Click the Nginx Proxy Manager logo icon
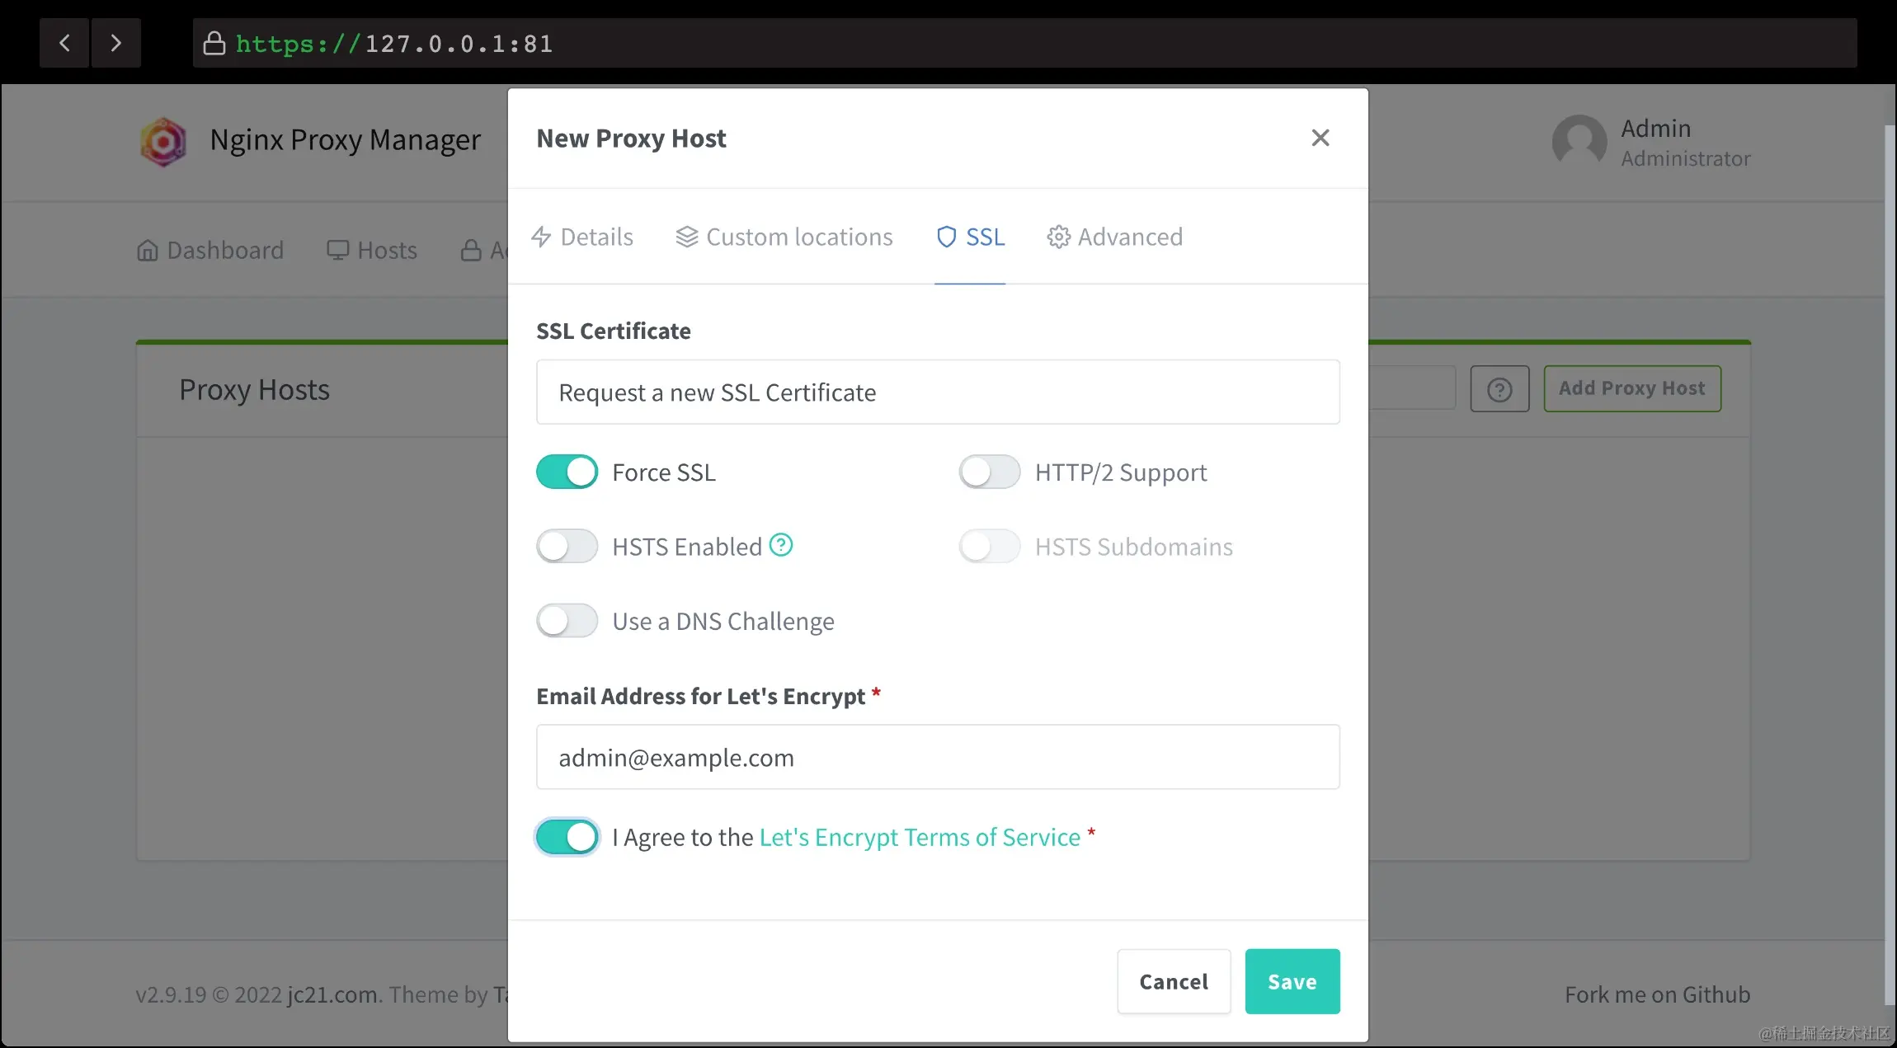 click(162, 142)
